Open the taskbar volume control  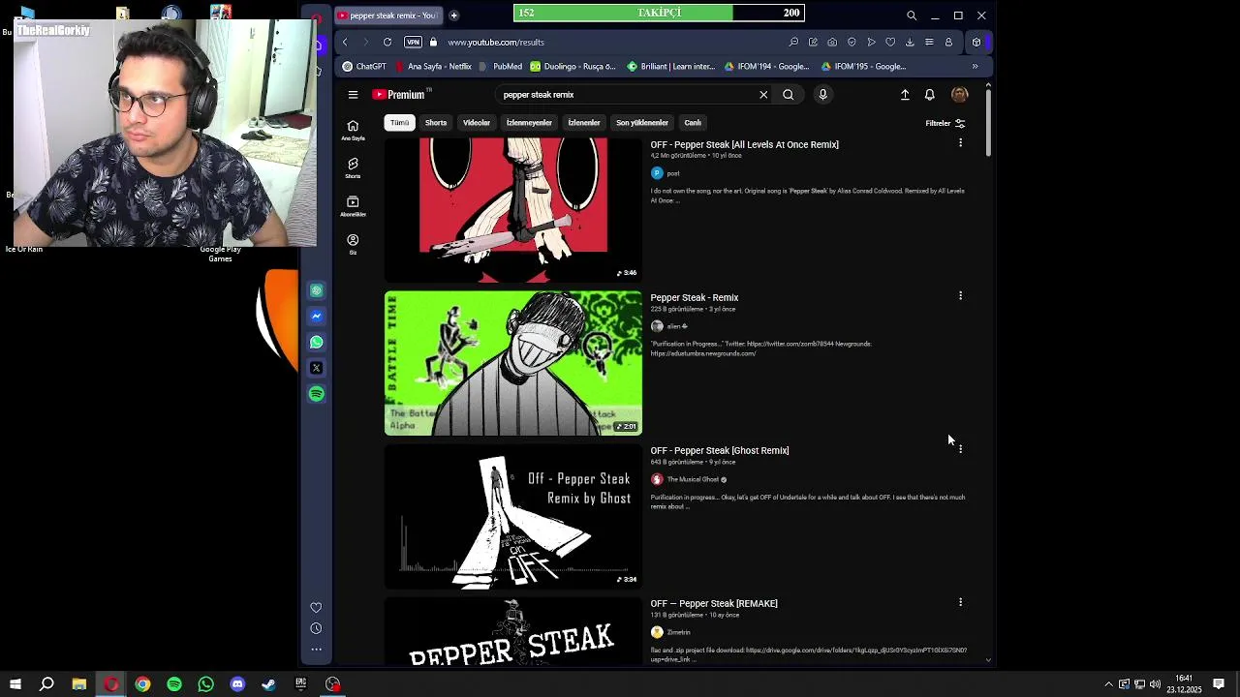[1155, 684]
